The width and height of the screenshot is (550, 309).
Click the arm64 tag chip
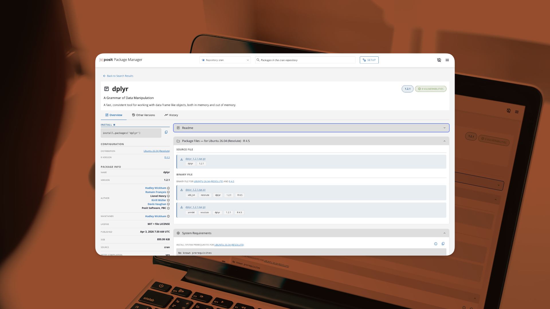pos(191,213)
